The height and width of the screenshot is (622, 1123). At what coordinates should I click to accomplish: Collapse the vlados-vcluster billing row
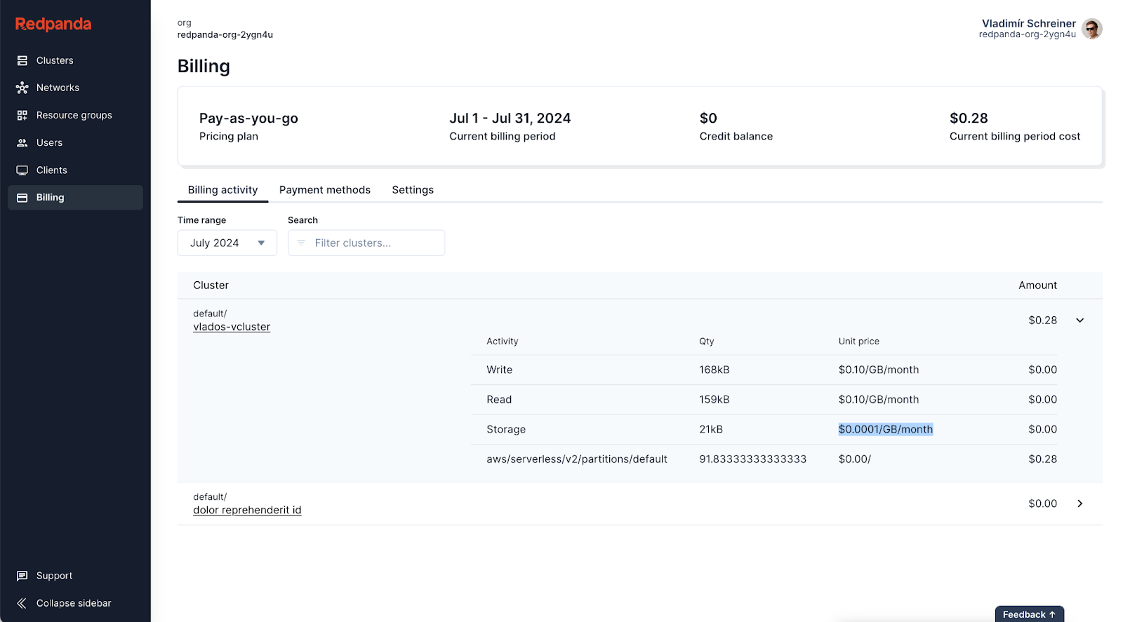tap(1080, 320)
